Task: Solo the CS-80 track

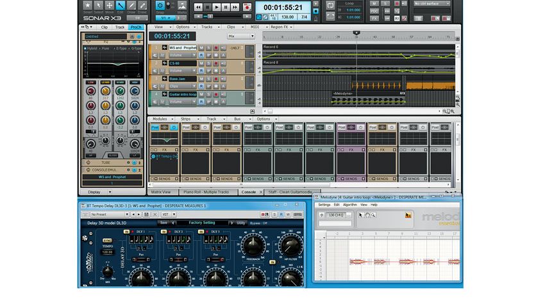Action: pos(208,63)
